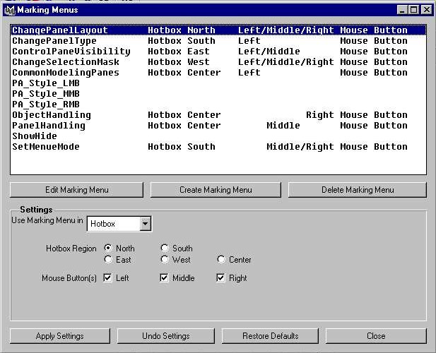Select ControlPaneVisibility list row
Viewport: 436px width, 353px height.
point(218,52)
